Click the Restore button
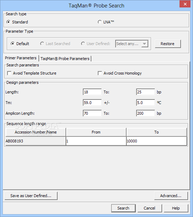 click(168, 44)
